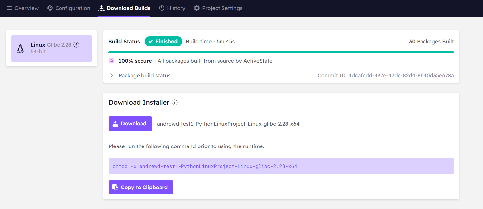Click the hamburger icon beside Overview
The width and height of the screenshot is (483, 209).
point(9,8)
